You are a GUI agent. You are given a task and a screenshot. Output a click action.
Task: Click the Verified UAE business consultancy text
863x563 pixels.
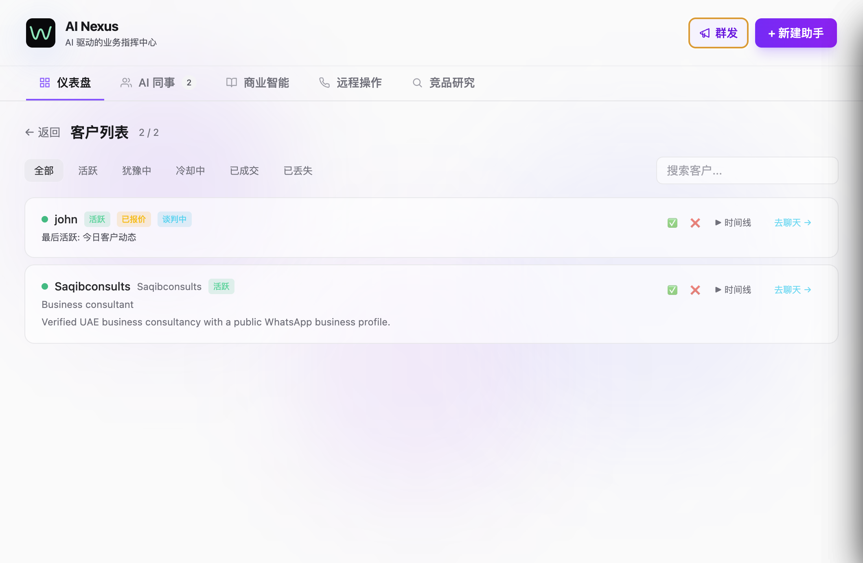[216, 322]
